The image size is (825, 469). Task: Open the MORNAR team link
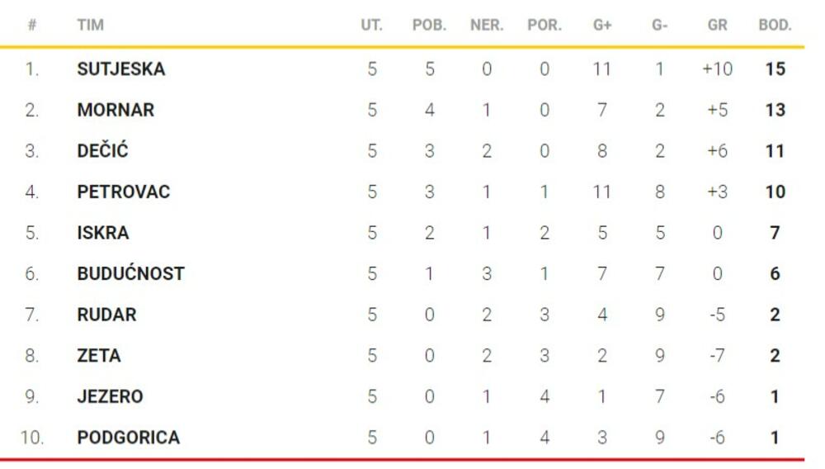pos(115,110)
